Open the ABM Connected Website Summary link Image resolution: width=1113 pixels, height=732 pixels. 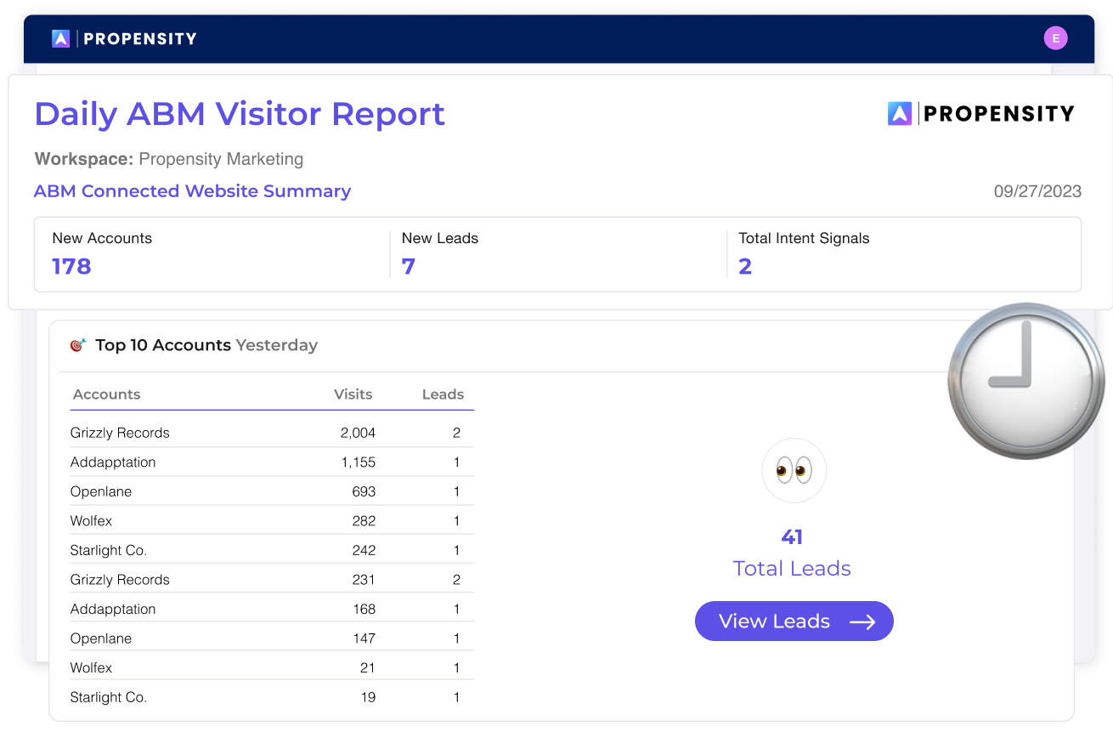point(191,190)
